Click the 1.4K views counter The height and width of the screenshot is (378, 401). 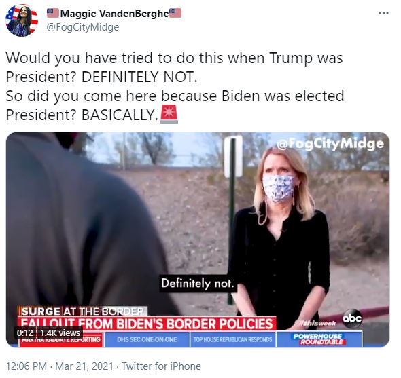pos(60,333)
